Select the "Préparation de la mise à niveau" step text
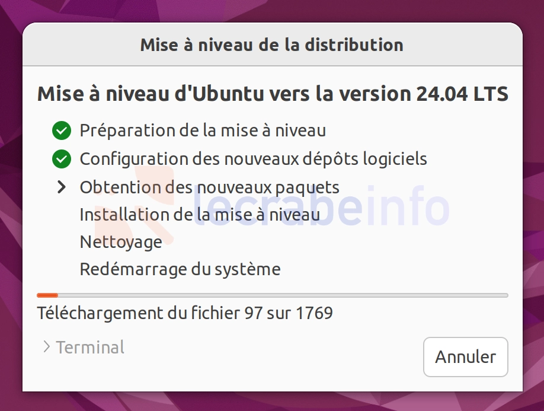The width and height of the screenshot is (544, 411). coord(203,131)
